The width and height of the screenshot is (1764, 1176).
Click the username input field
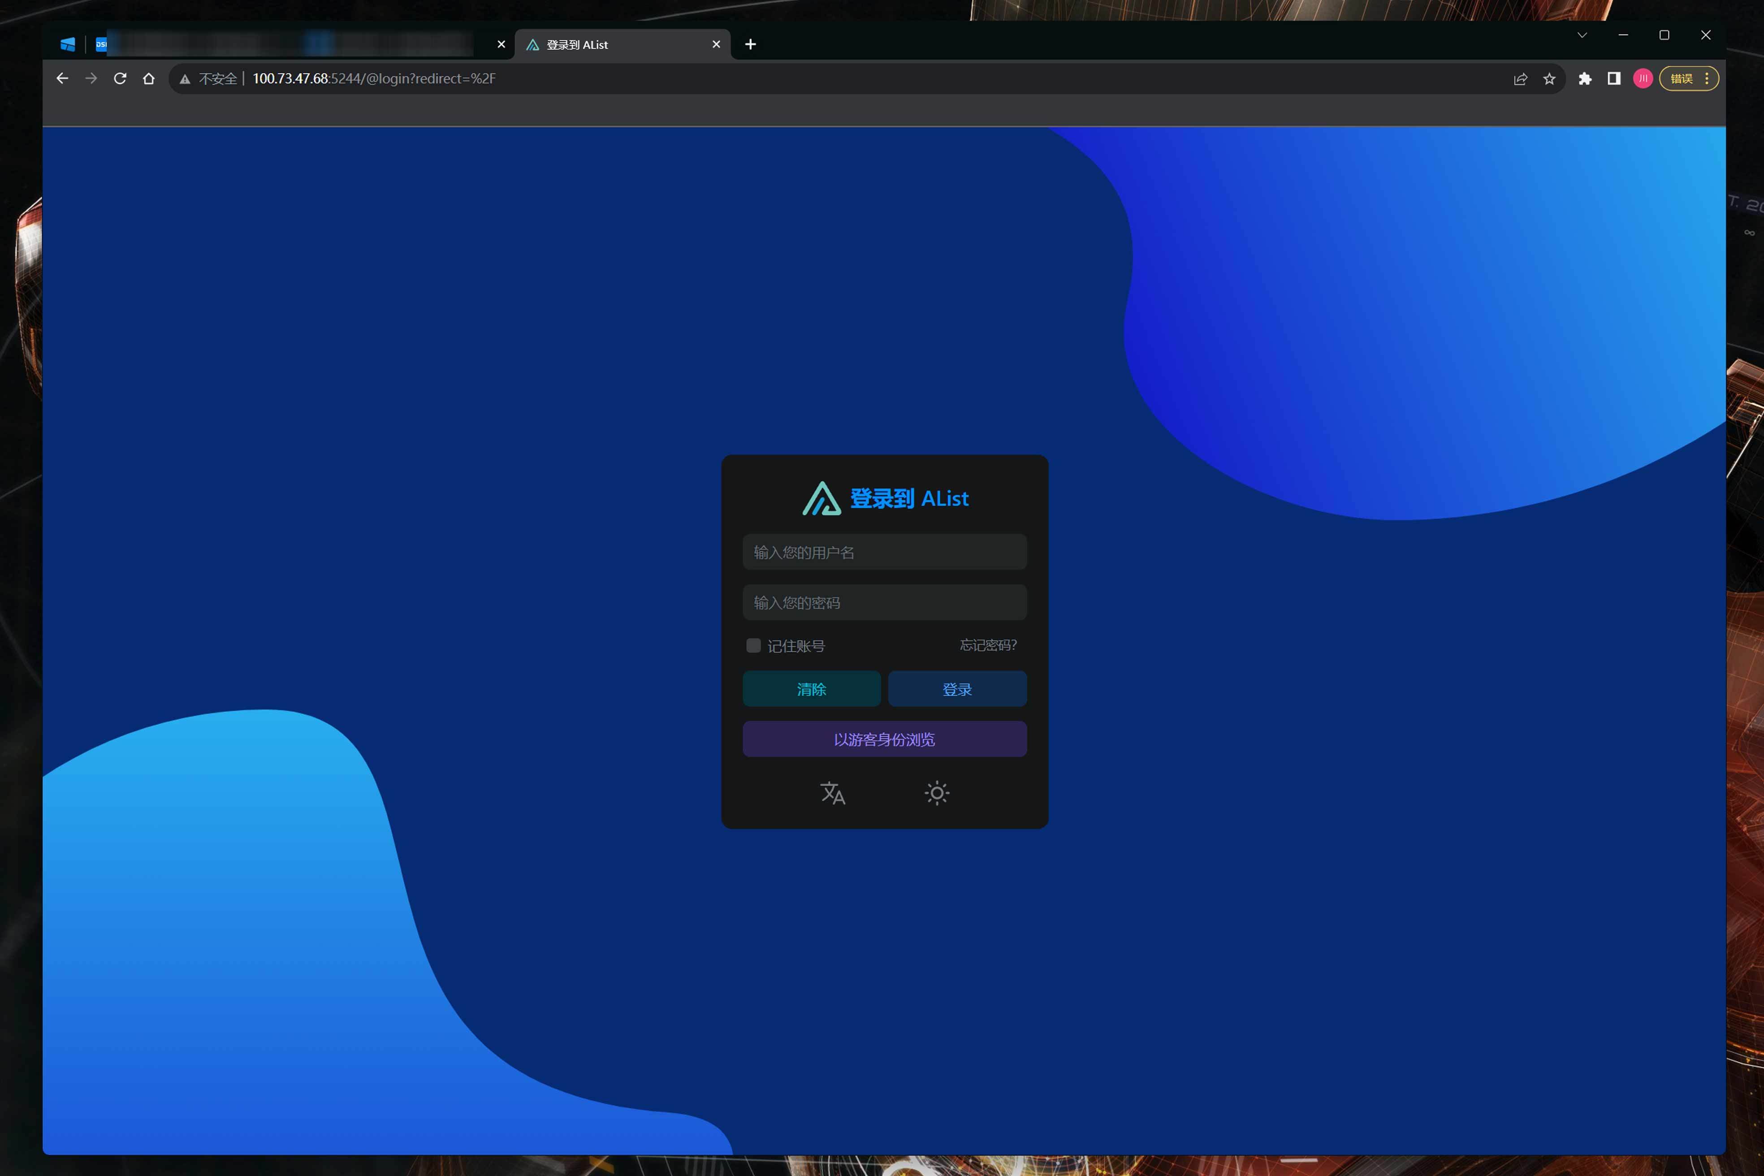884,552
